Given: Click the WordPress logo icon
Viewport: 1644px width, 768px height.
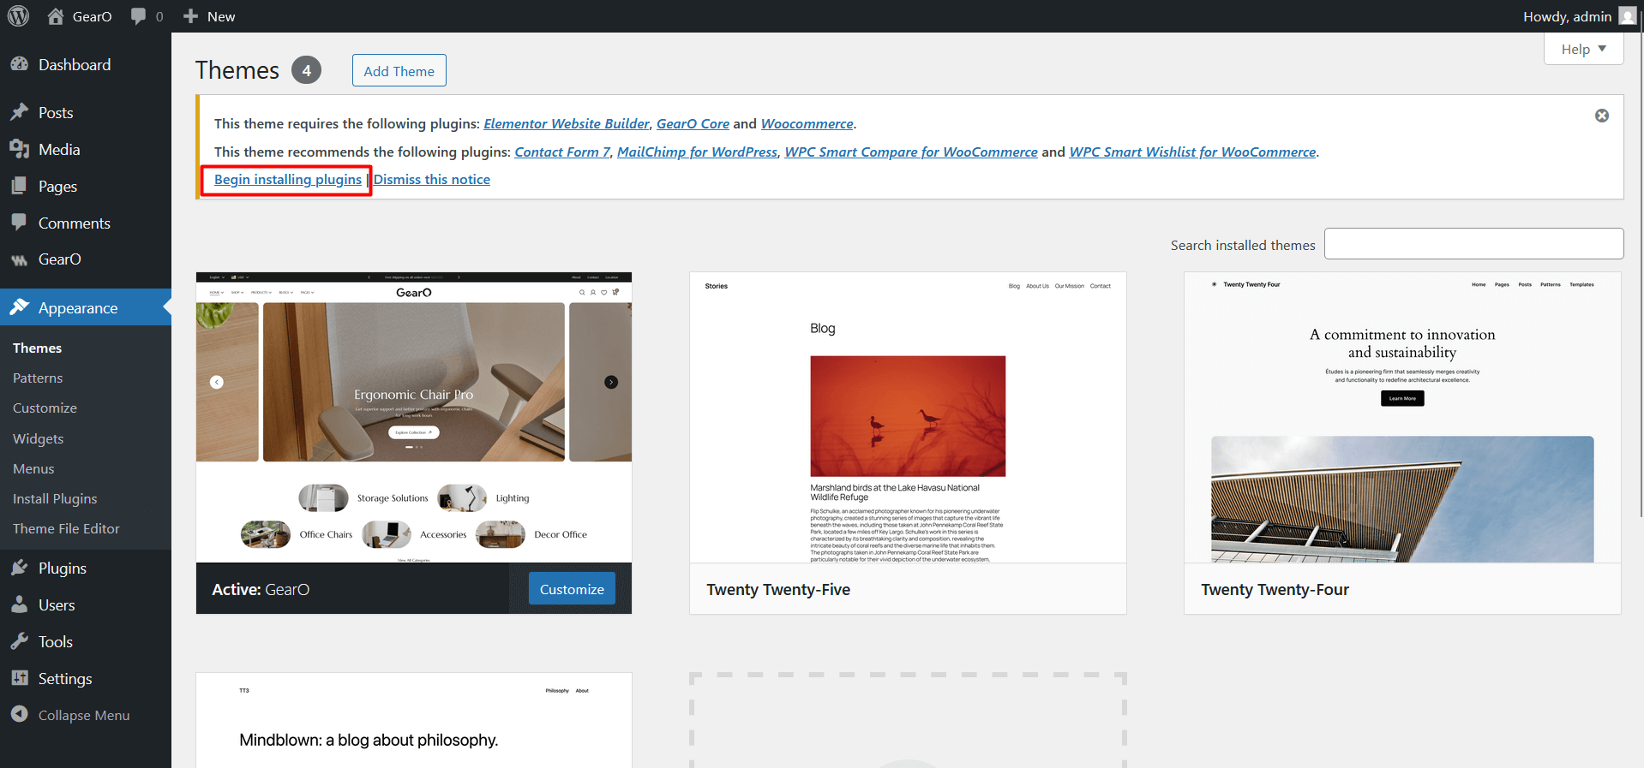Looking at the screenshot, I should pos(18,16).
